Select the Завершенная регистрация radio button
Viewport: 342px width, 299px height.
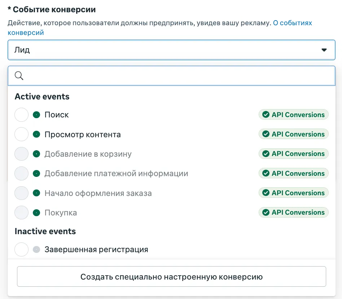coord(21,249)
